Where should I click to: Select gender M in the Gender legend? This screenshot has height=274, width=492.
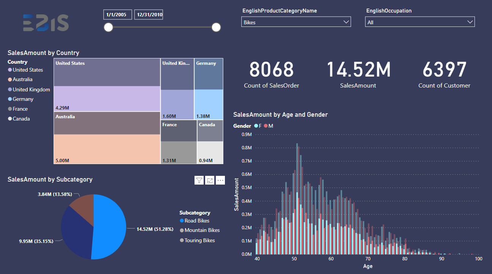tap(268, 126)
